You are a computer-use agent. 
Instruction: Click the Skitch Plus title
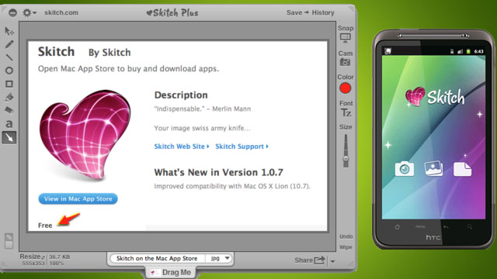pyautogui.click(x=172, y=12)
